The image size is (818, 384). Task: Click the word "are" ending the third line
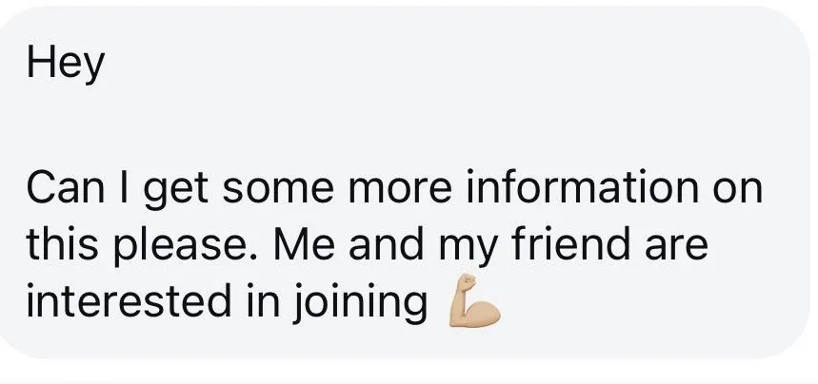[677, 246]
